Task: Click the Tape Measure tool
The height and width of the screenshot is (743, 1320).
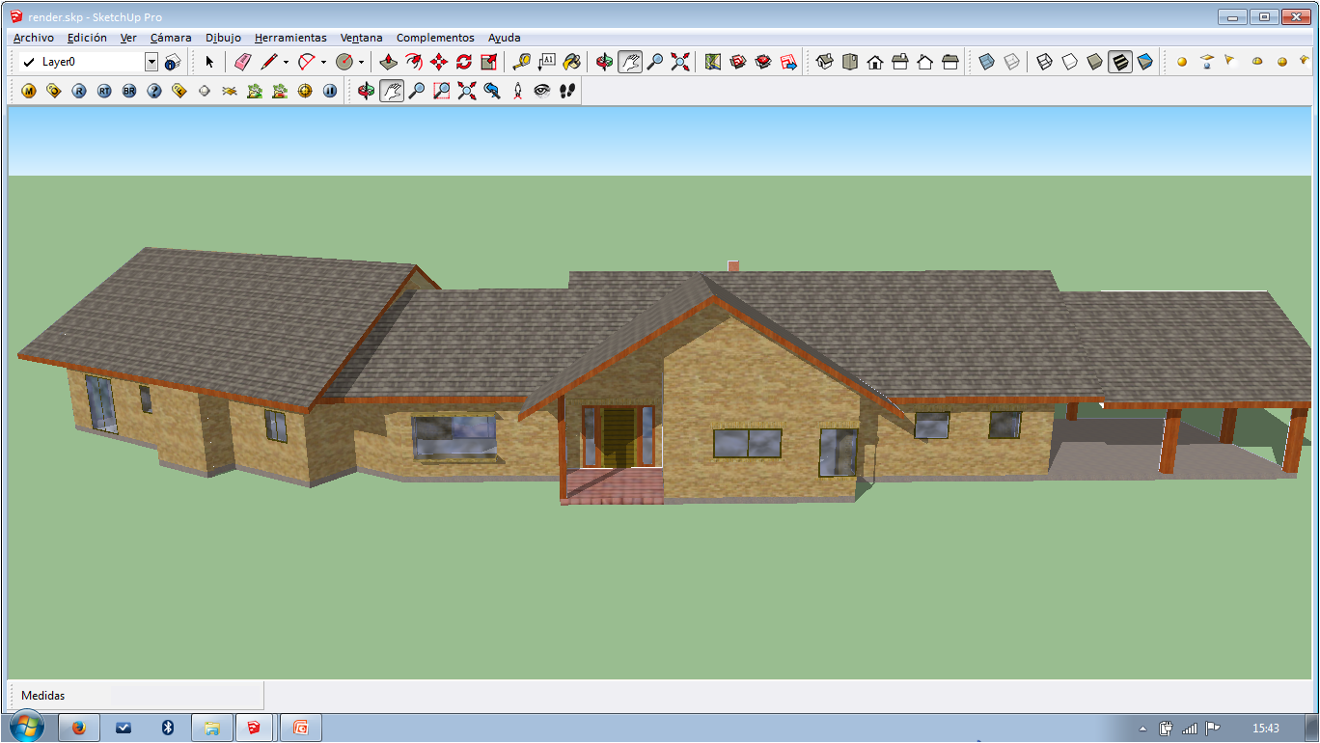Action: pos(521,62)
